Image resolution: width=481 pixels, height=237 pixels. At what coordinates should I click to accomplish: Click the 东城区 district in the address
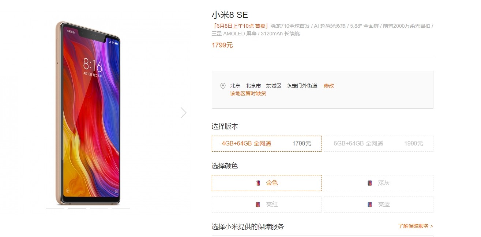coord(274,86)
